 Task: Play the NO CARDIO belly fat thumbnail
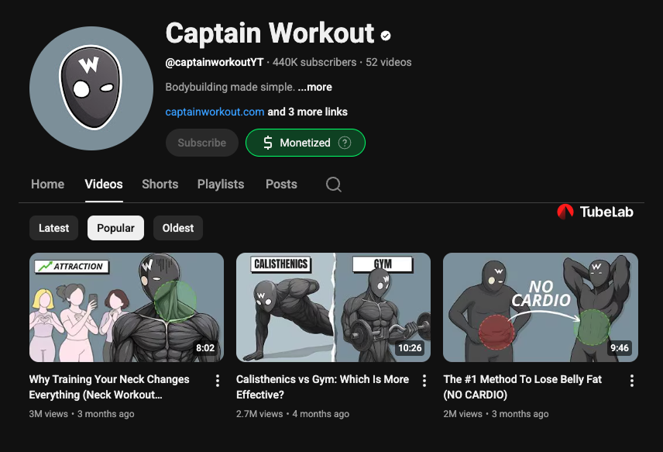[x=541, y=307]
